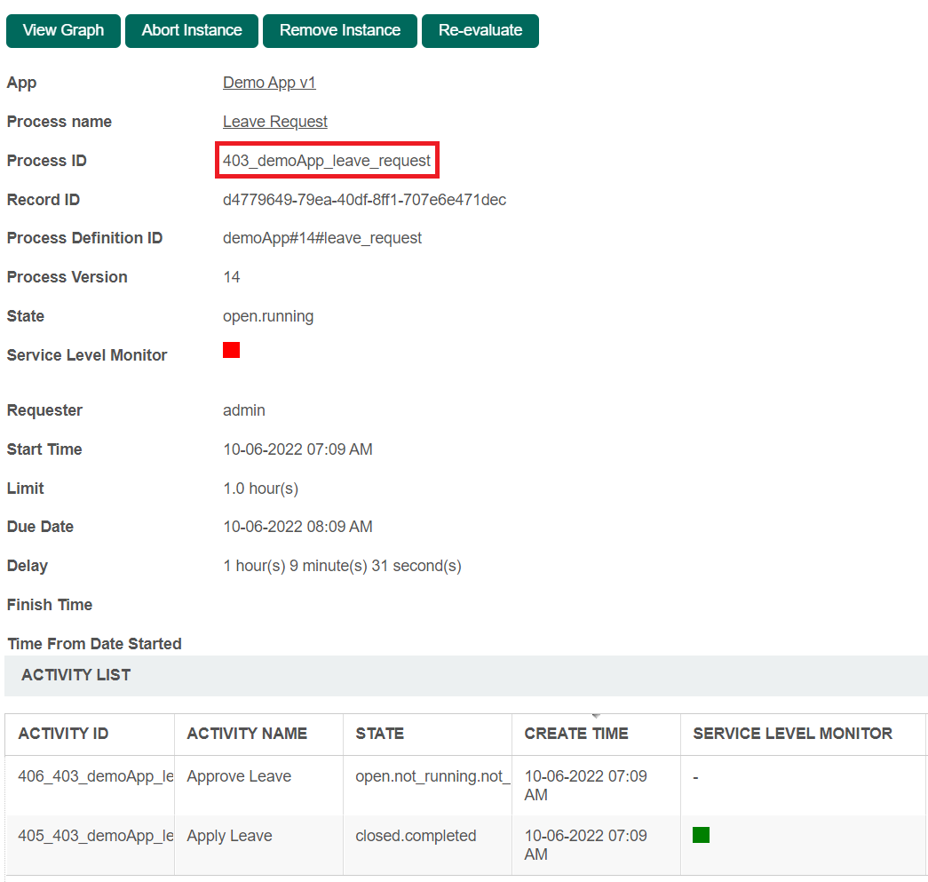Click the green service level indicator for Apply Leave
Viewport: 928px width, 882px height.
click(x=701, y=835)
